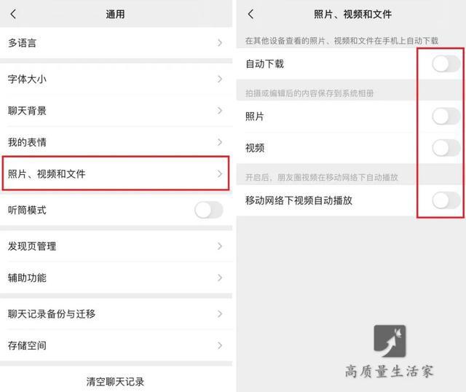Tap the arrow next to 聊天背景
This screenshot has height=392, width=466.
pyautogui.click(x=220, y=111)
